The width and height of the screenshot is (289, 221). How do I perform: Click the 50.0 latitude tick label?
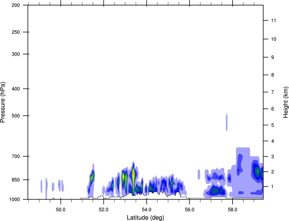(x=61, y=210)
